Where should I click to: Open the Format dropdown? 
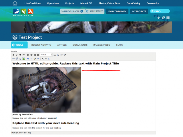coord(46,55)
